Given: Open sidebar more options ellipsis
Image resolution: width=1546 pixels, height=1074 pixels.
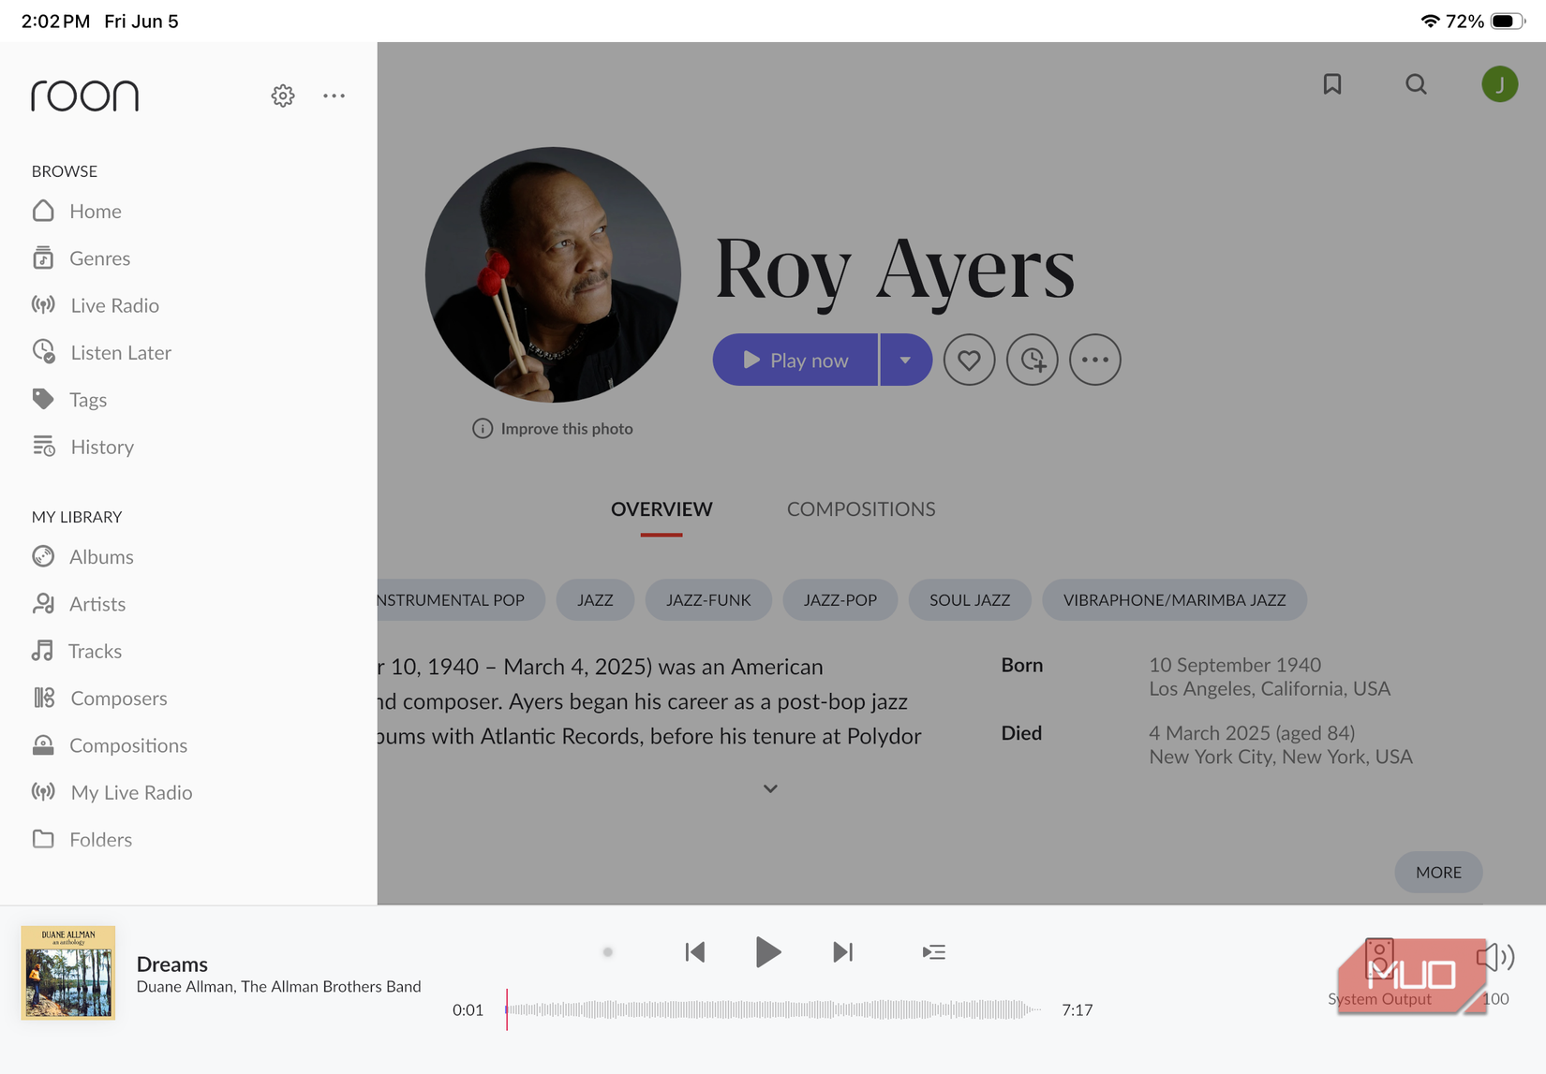Looking at the screenshot, I should 334,96.
